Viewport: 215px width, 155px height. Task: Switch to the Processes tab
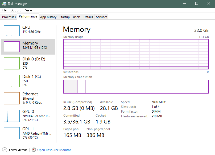[x=9, y=17]
